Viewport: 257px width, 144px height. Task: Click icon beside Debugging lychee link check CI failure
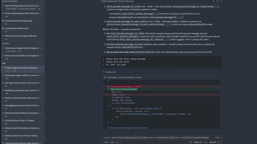(x=3, y=106)
